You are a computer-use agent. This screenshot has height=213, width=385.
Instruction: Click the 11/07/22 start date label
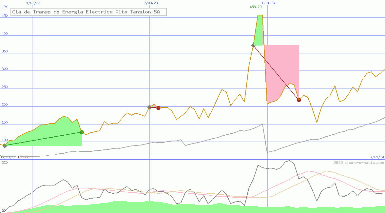[x=8, y=157]
